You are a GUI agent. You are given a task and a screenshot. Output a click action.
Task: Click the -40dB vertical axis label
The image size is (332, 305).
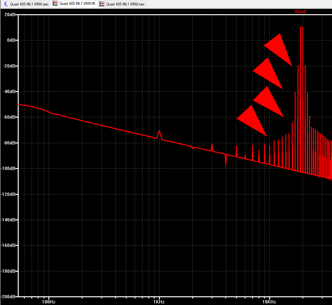(x=9, y=91)
